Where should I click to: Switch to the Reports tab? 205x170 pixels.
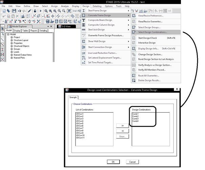click(34, 31)
